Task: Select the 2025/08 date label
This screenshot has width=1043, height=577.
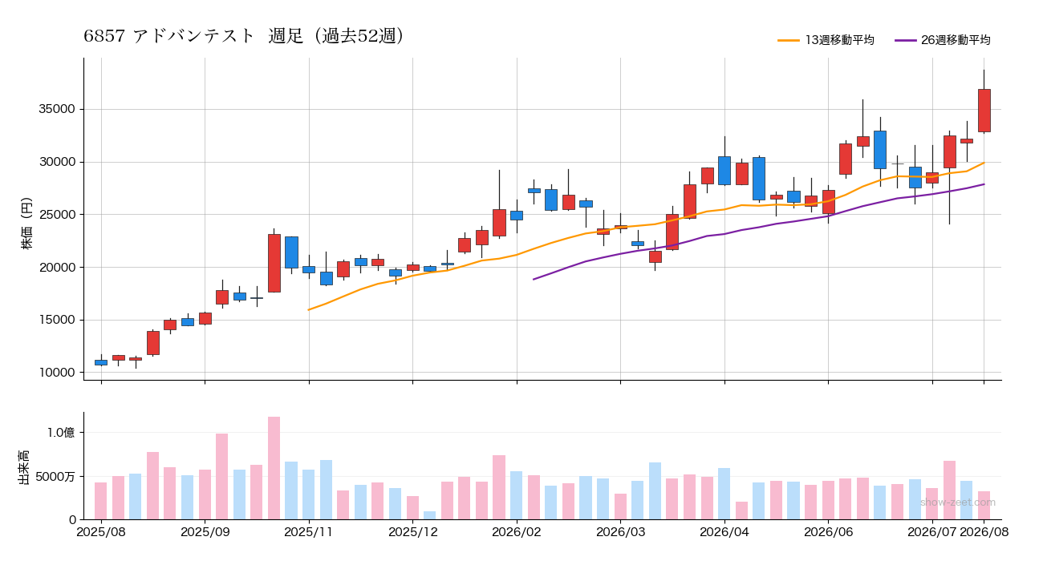Action: [101, 531]
